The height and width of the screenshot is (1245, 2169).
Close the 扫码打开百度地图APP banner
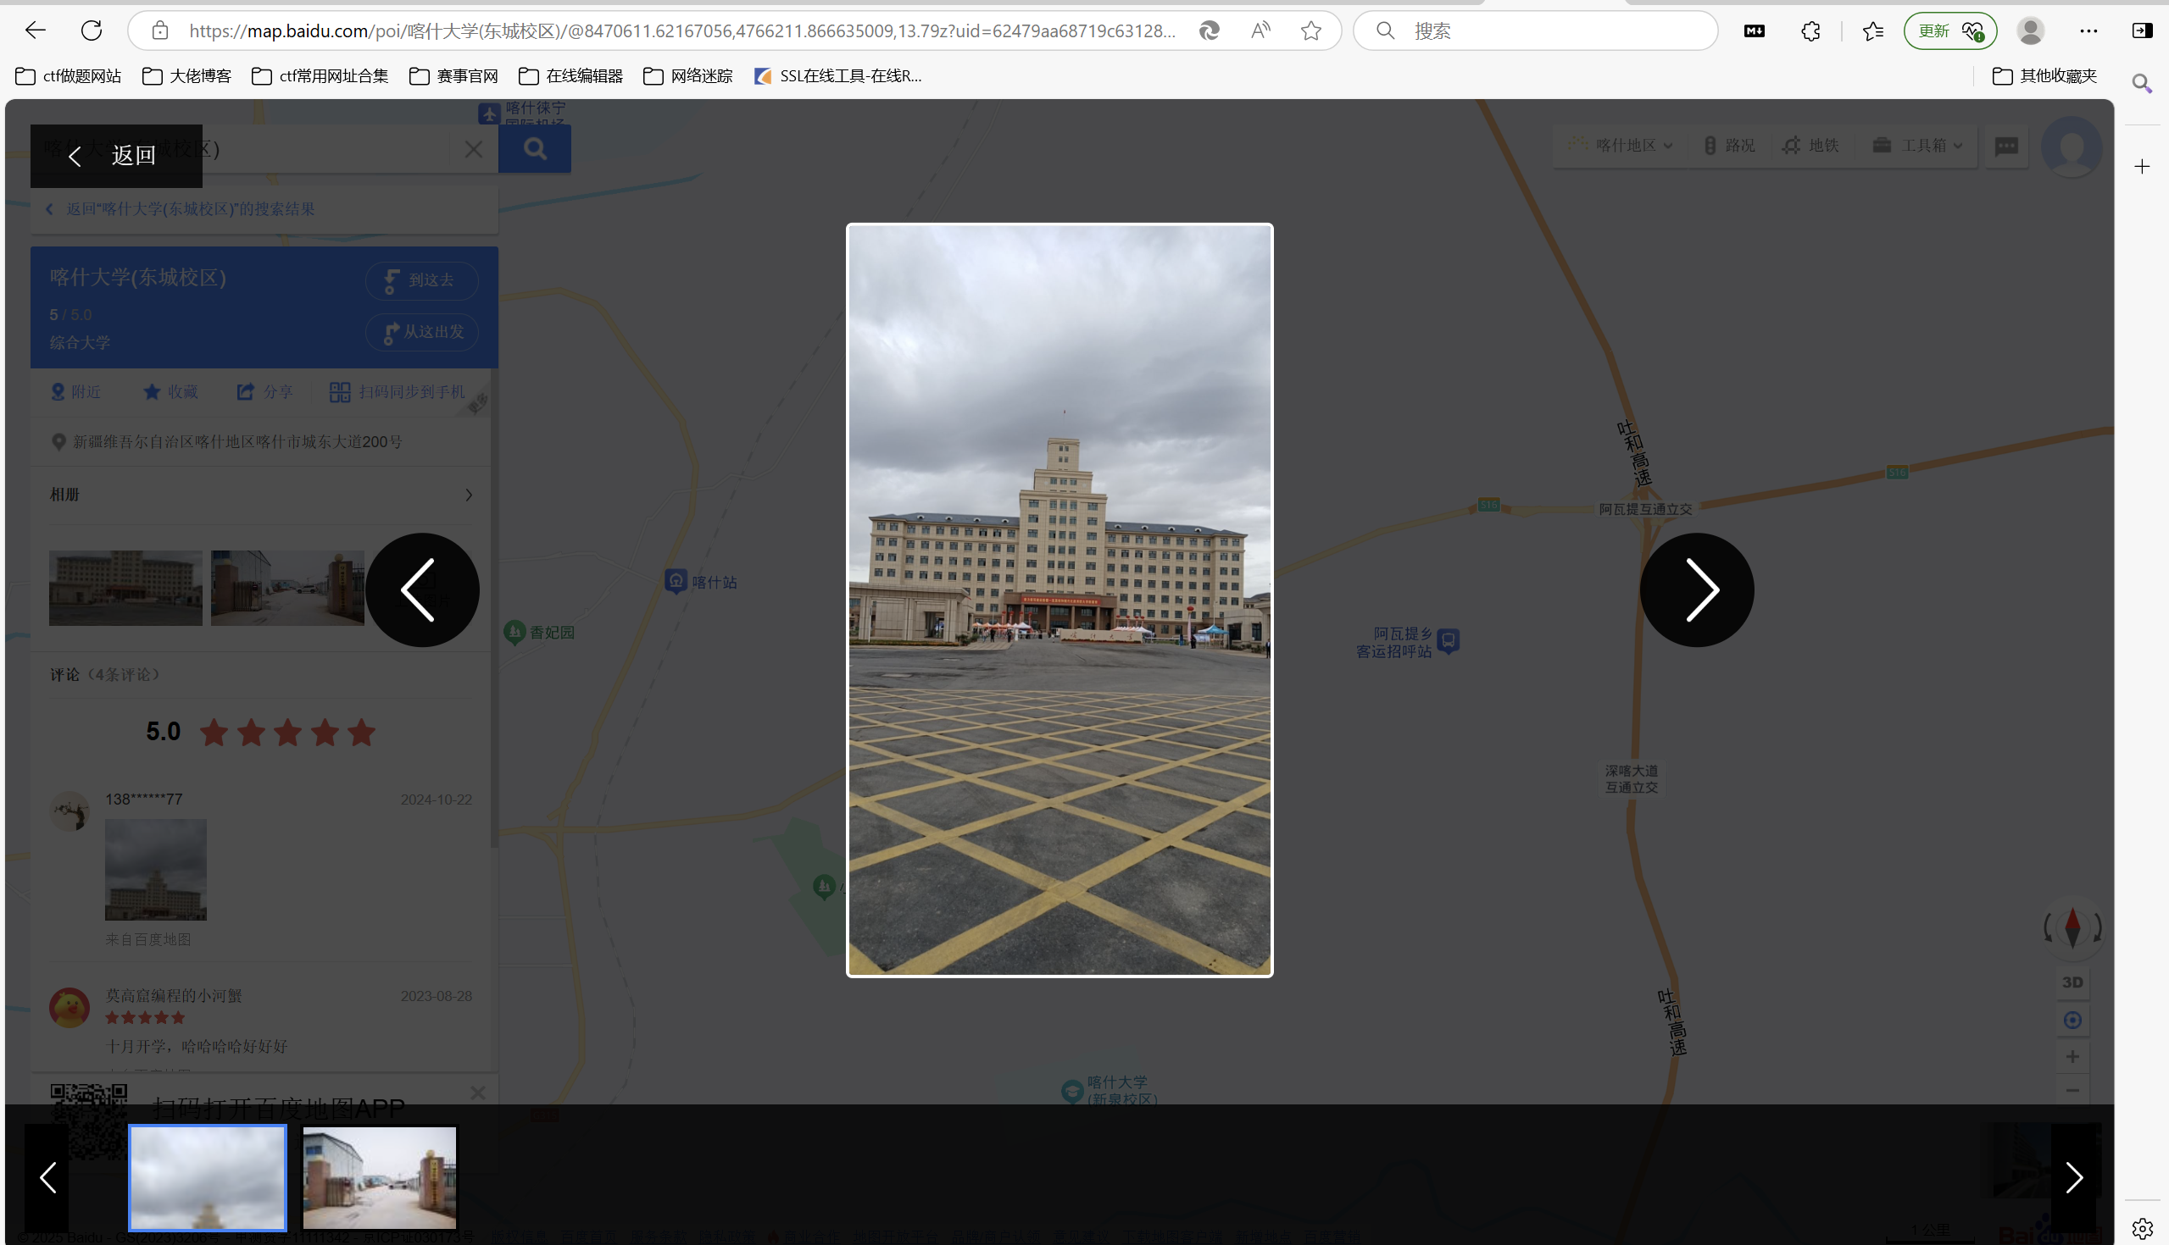(477, 1093)
